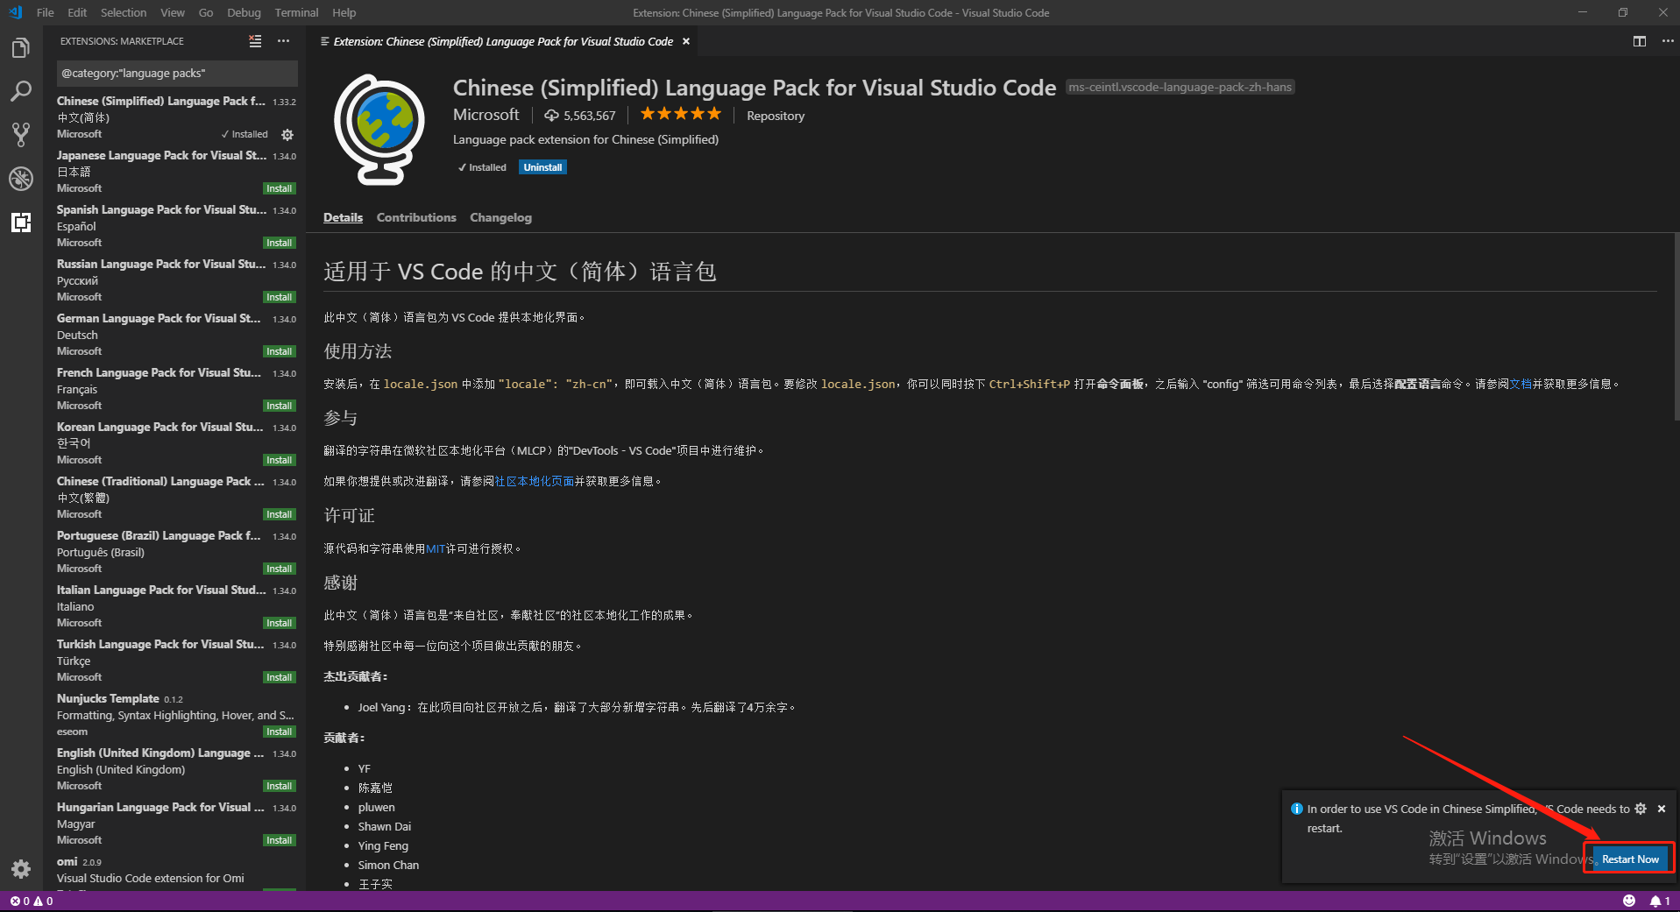Click the extension globe logo
1680x912 pixels.
pos(379,130)
